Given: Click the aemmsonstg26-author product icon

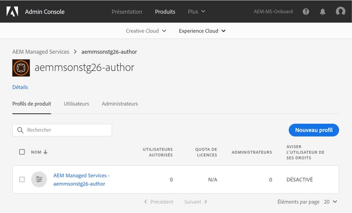Looking at the screenshot, I should point(21,68).
